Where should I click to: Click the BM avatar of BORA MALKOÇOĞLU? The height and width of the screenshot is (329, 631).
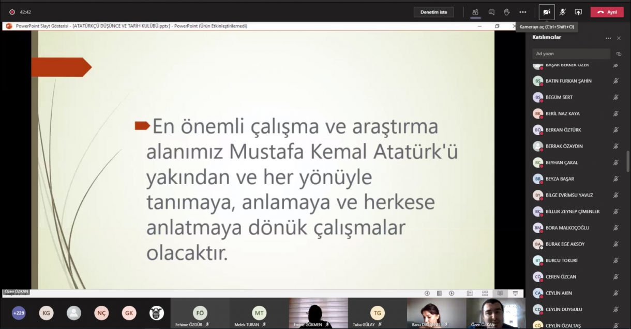tap(538, 228)
